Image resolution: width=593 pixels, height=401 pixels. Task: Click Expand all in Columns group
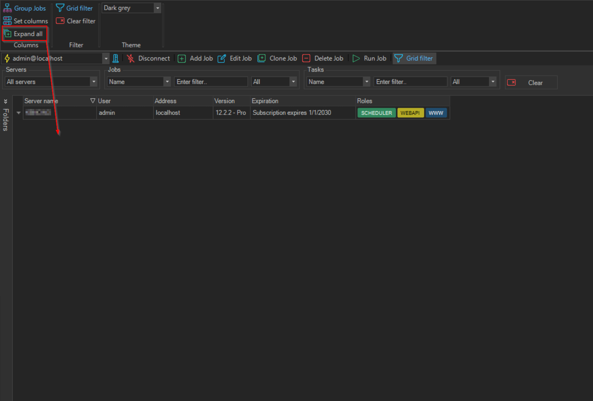24,34
